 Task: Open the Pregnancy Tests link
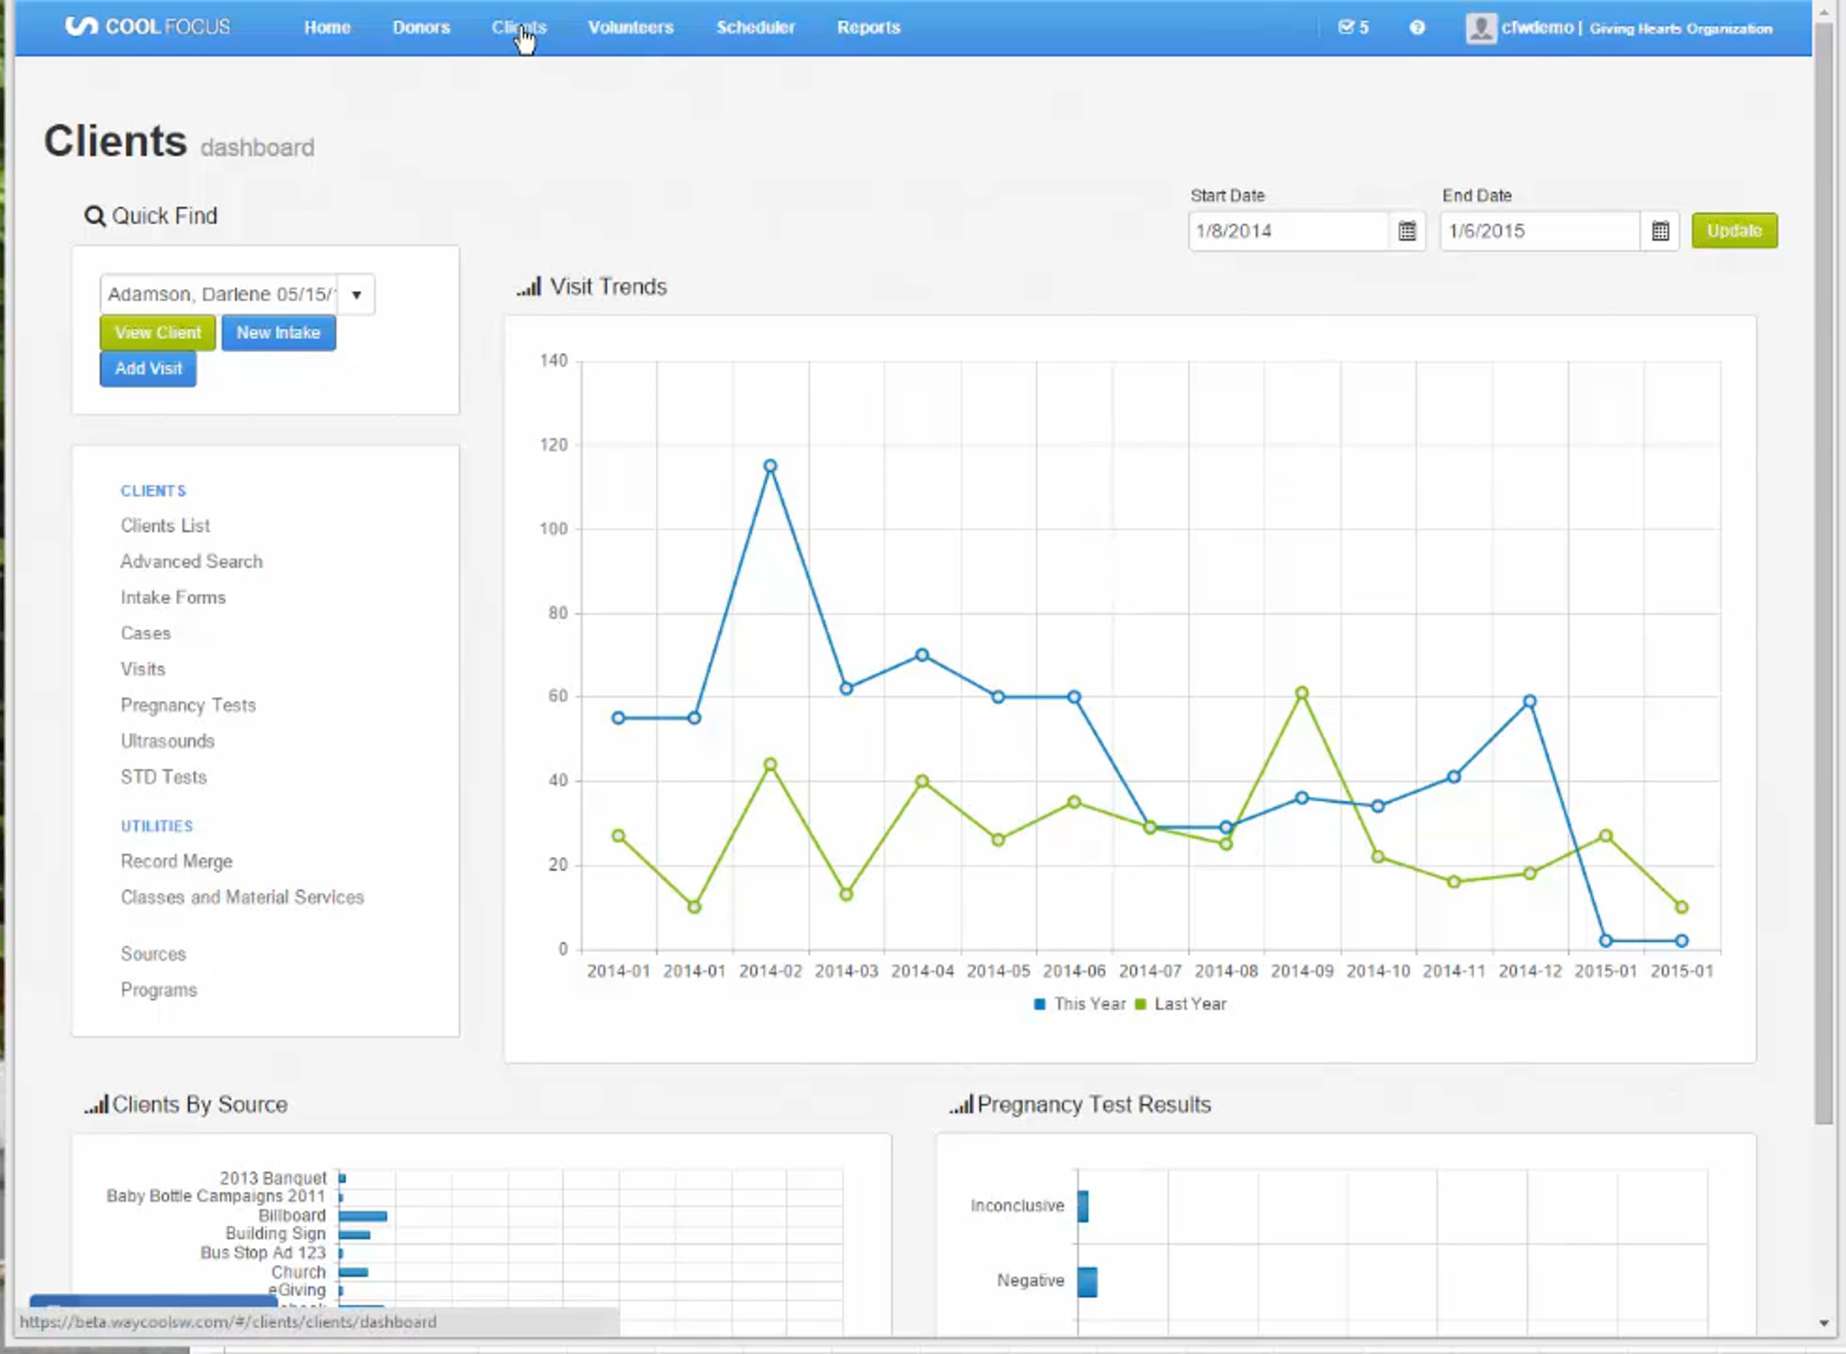pyautogui.click(x=188, y=705)
